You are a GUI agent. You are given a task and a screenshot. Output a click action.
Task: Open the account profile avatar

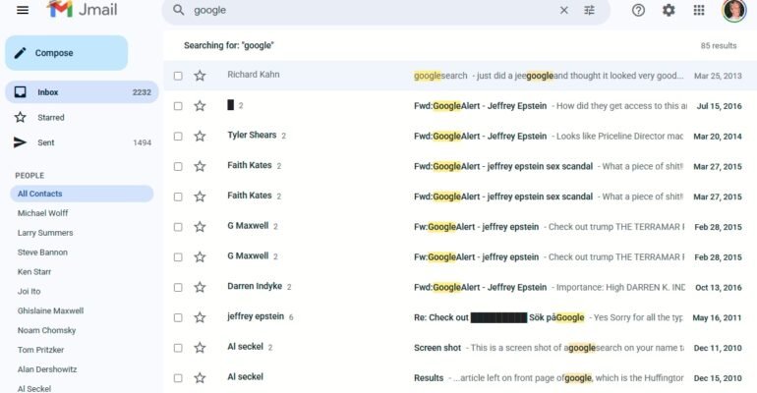tap(733, 10)
